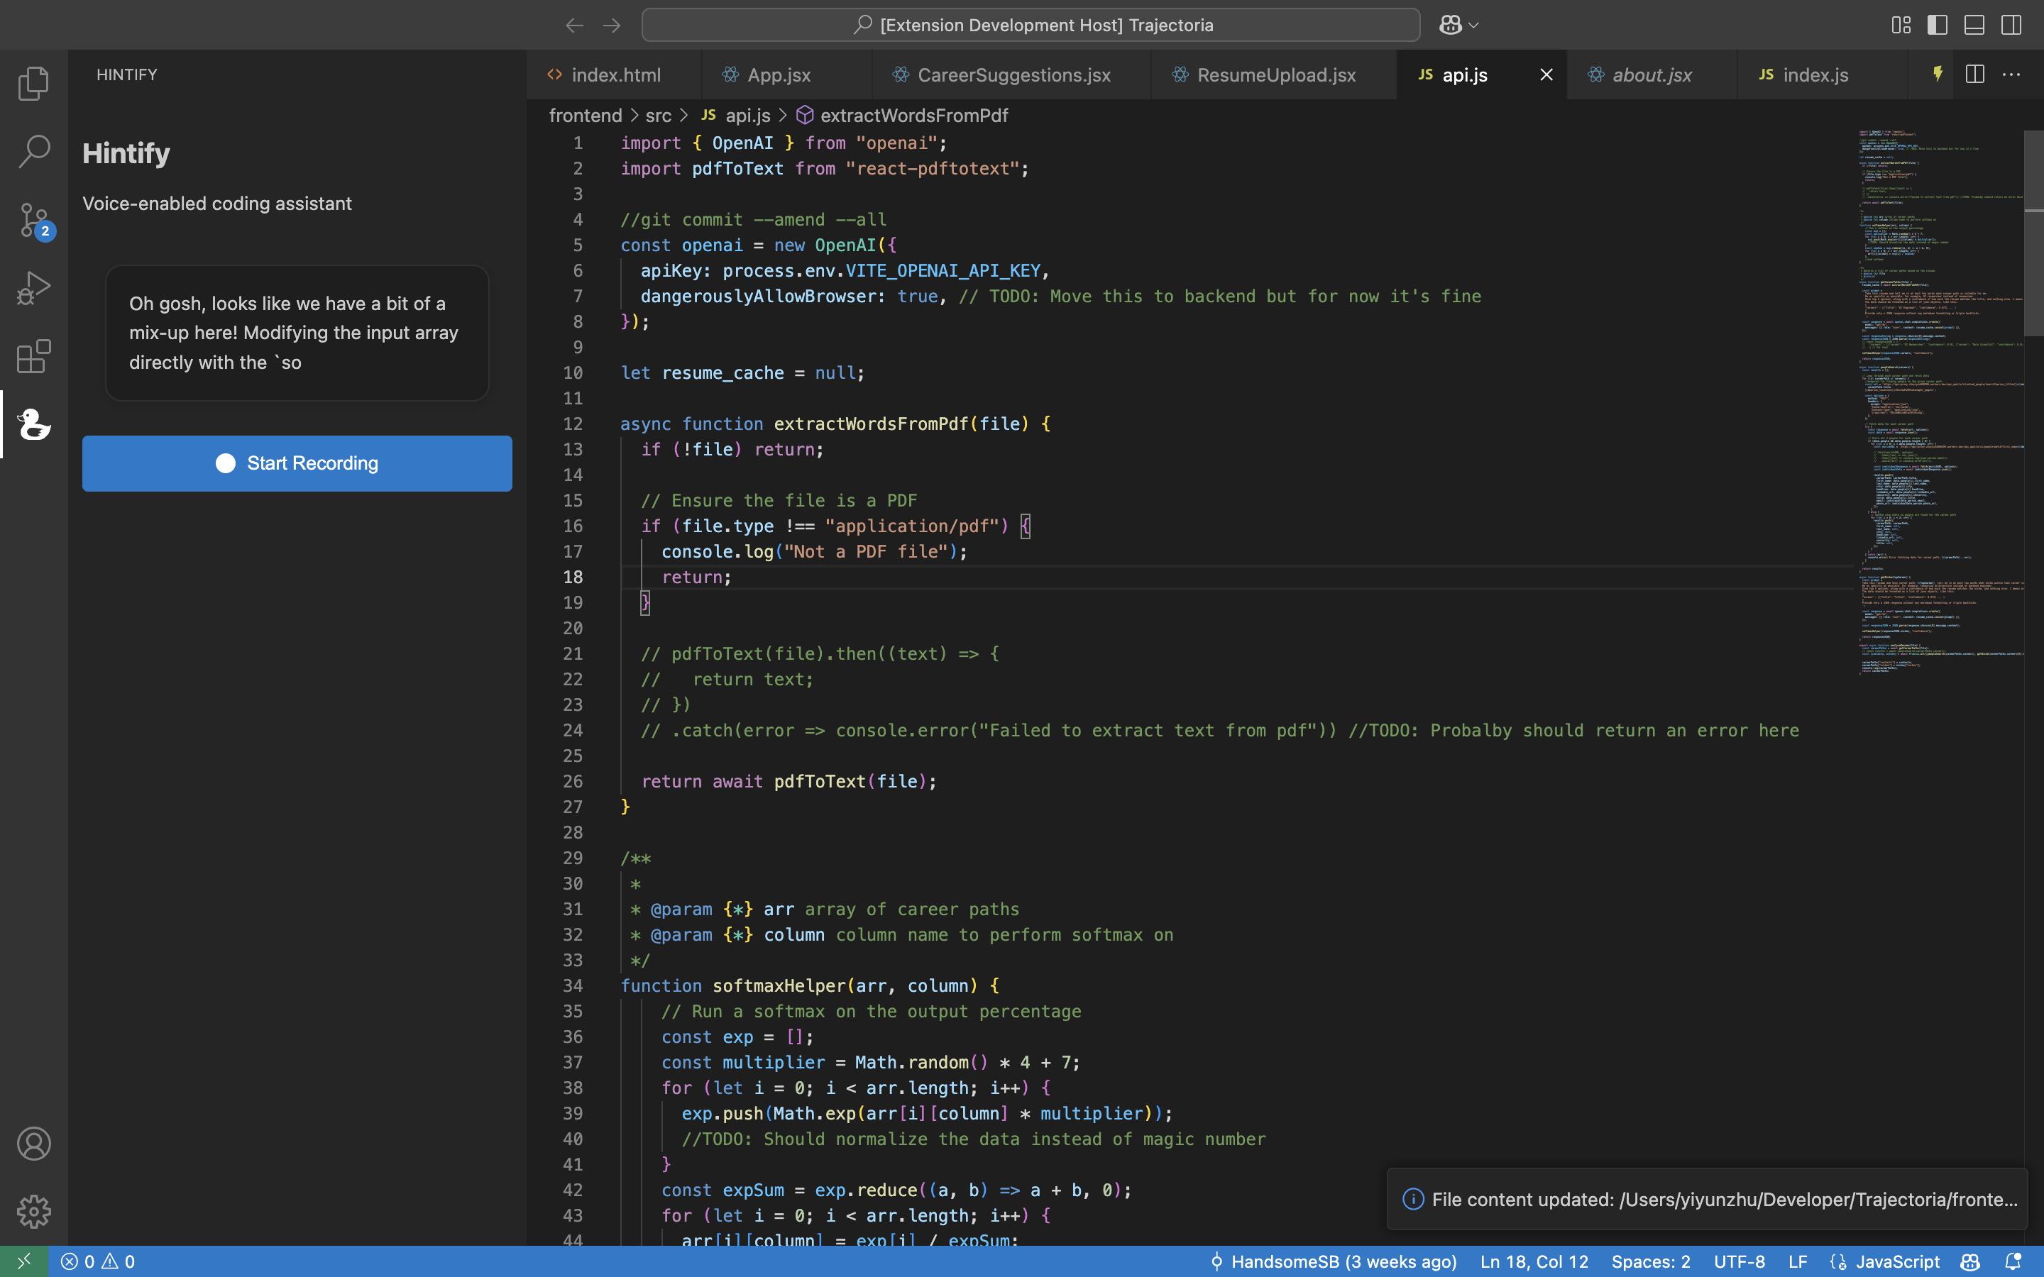Split the editor to the right
This screenshot has height=1277, width=2044.
(x=1974, y=74)
